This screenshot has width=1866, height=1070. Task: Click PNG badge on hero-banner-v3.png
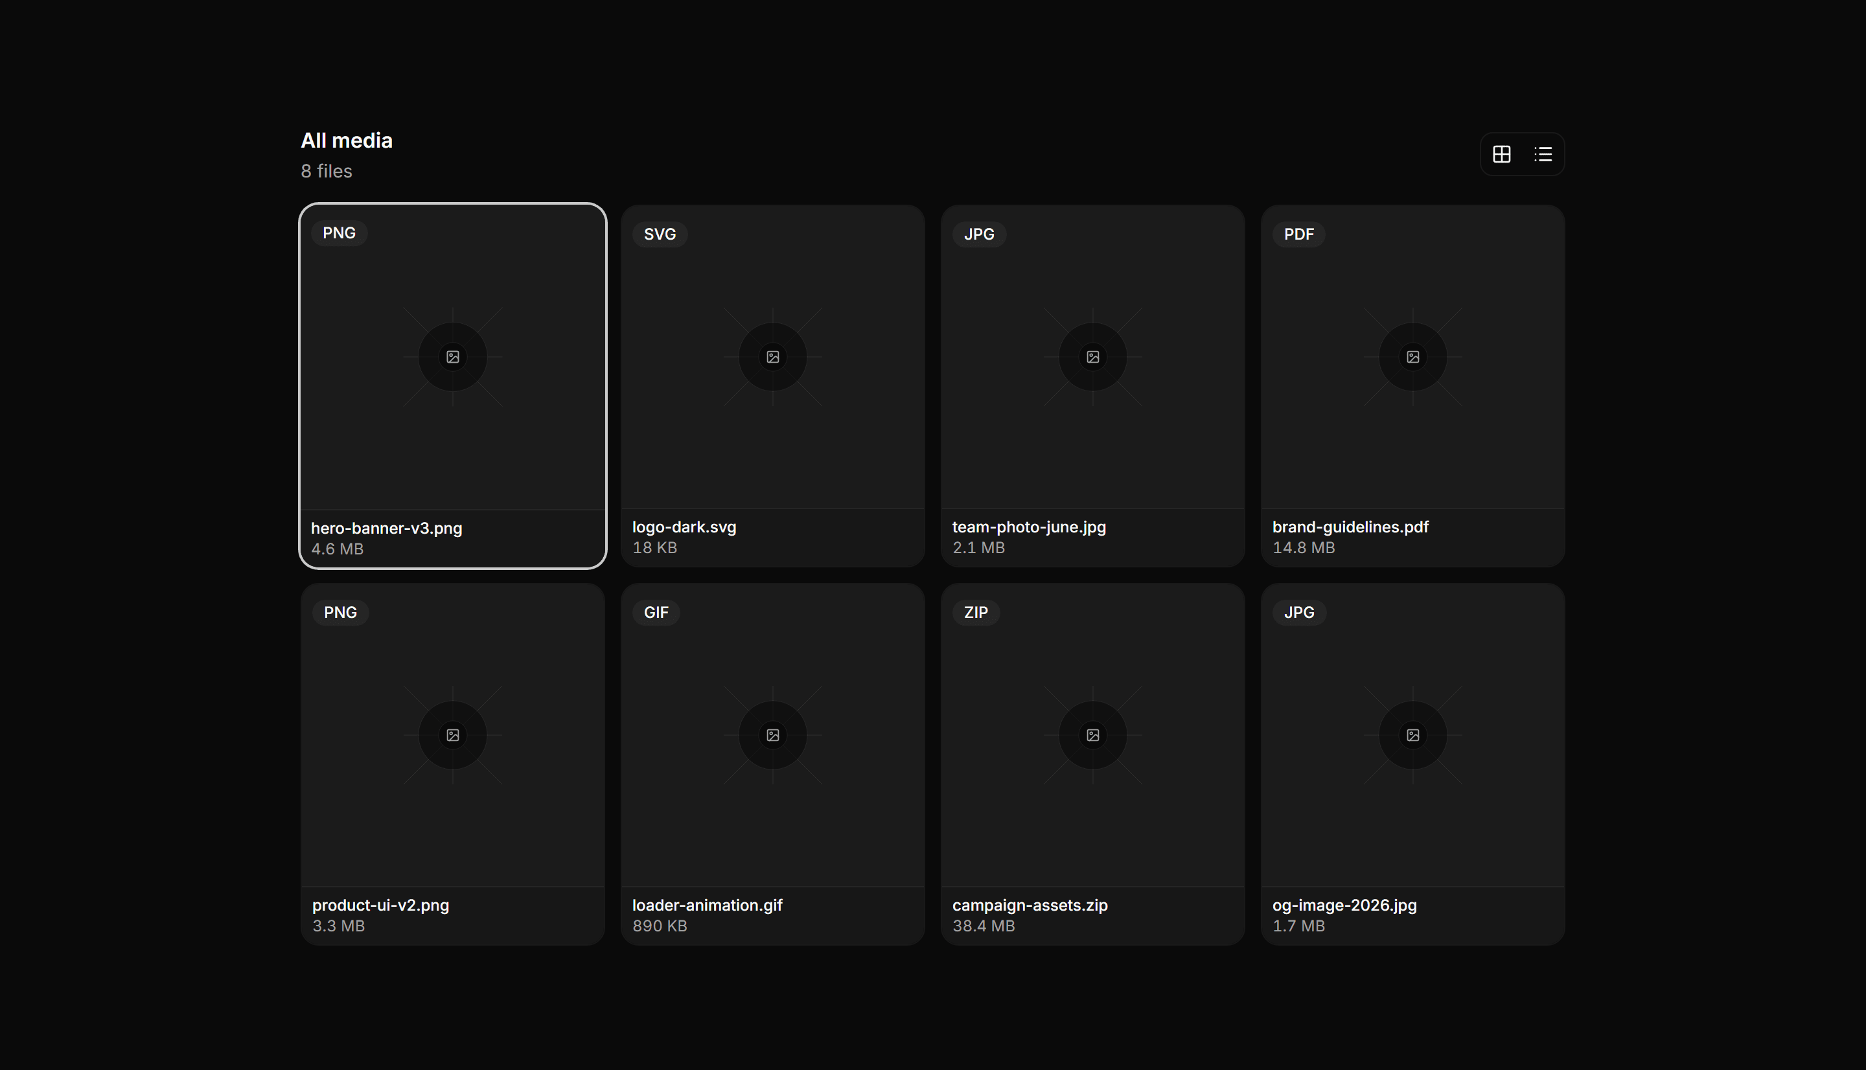click(x=339, y=233)
